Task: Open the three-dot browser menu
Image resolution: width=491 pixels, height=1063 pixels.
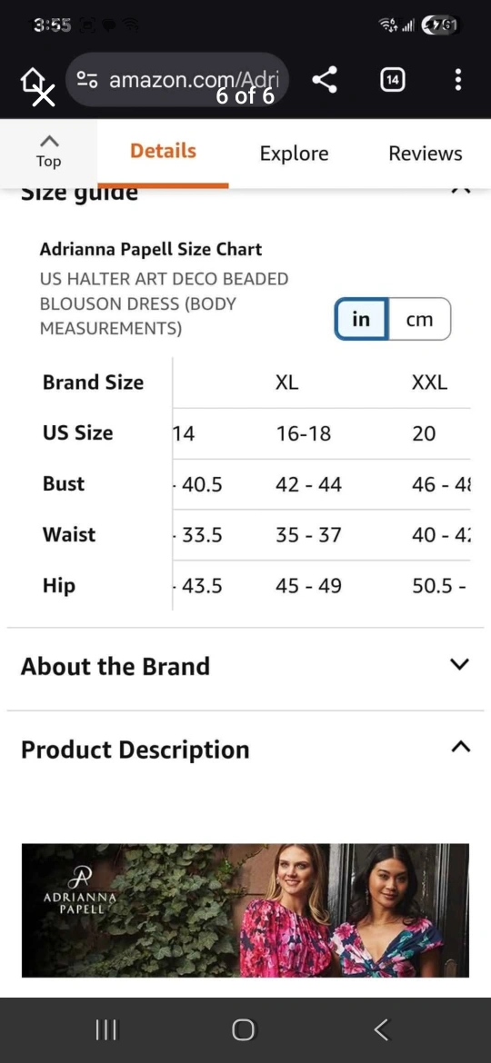Action: coord(458,80)
